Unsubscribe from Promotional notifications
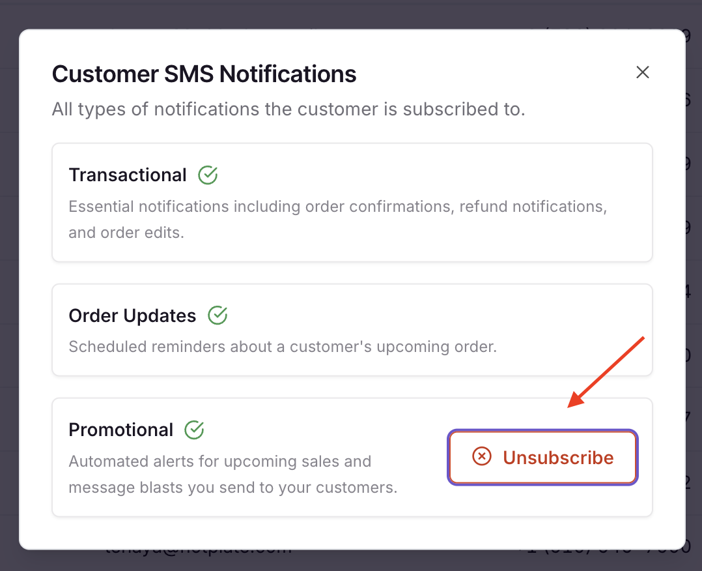The height and width of the screenshot is (571, 702). tap(542, 457)
